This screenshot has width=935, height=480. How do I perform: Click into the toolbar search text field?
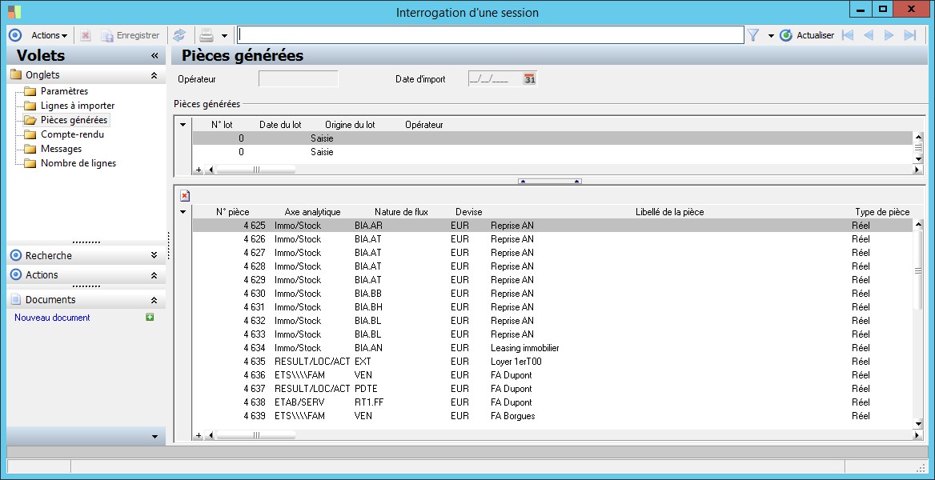tap(490, 35)
